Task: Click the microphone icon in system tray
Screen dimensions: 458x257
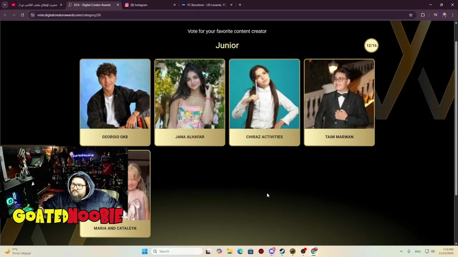Action: point(409,251)
